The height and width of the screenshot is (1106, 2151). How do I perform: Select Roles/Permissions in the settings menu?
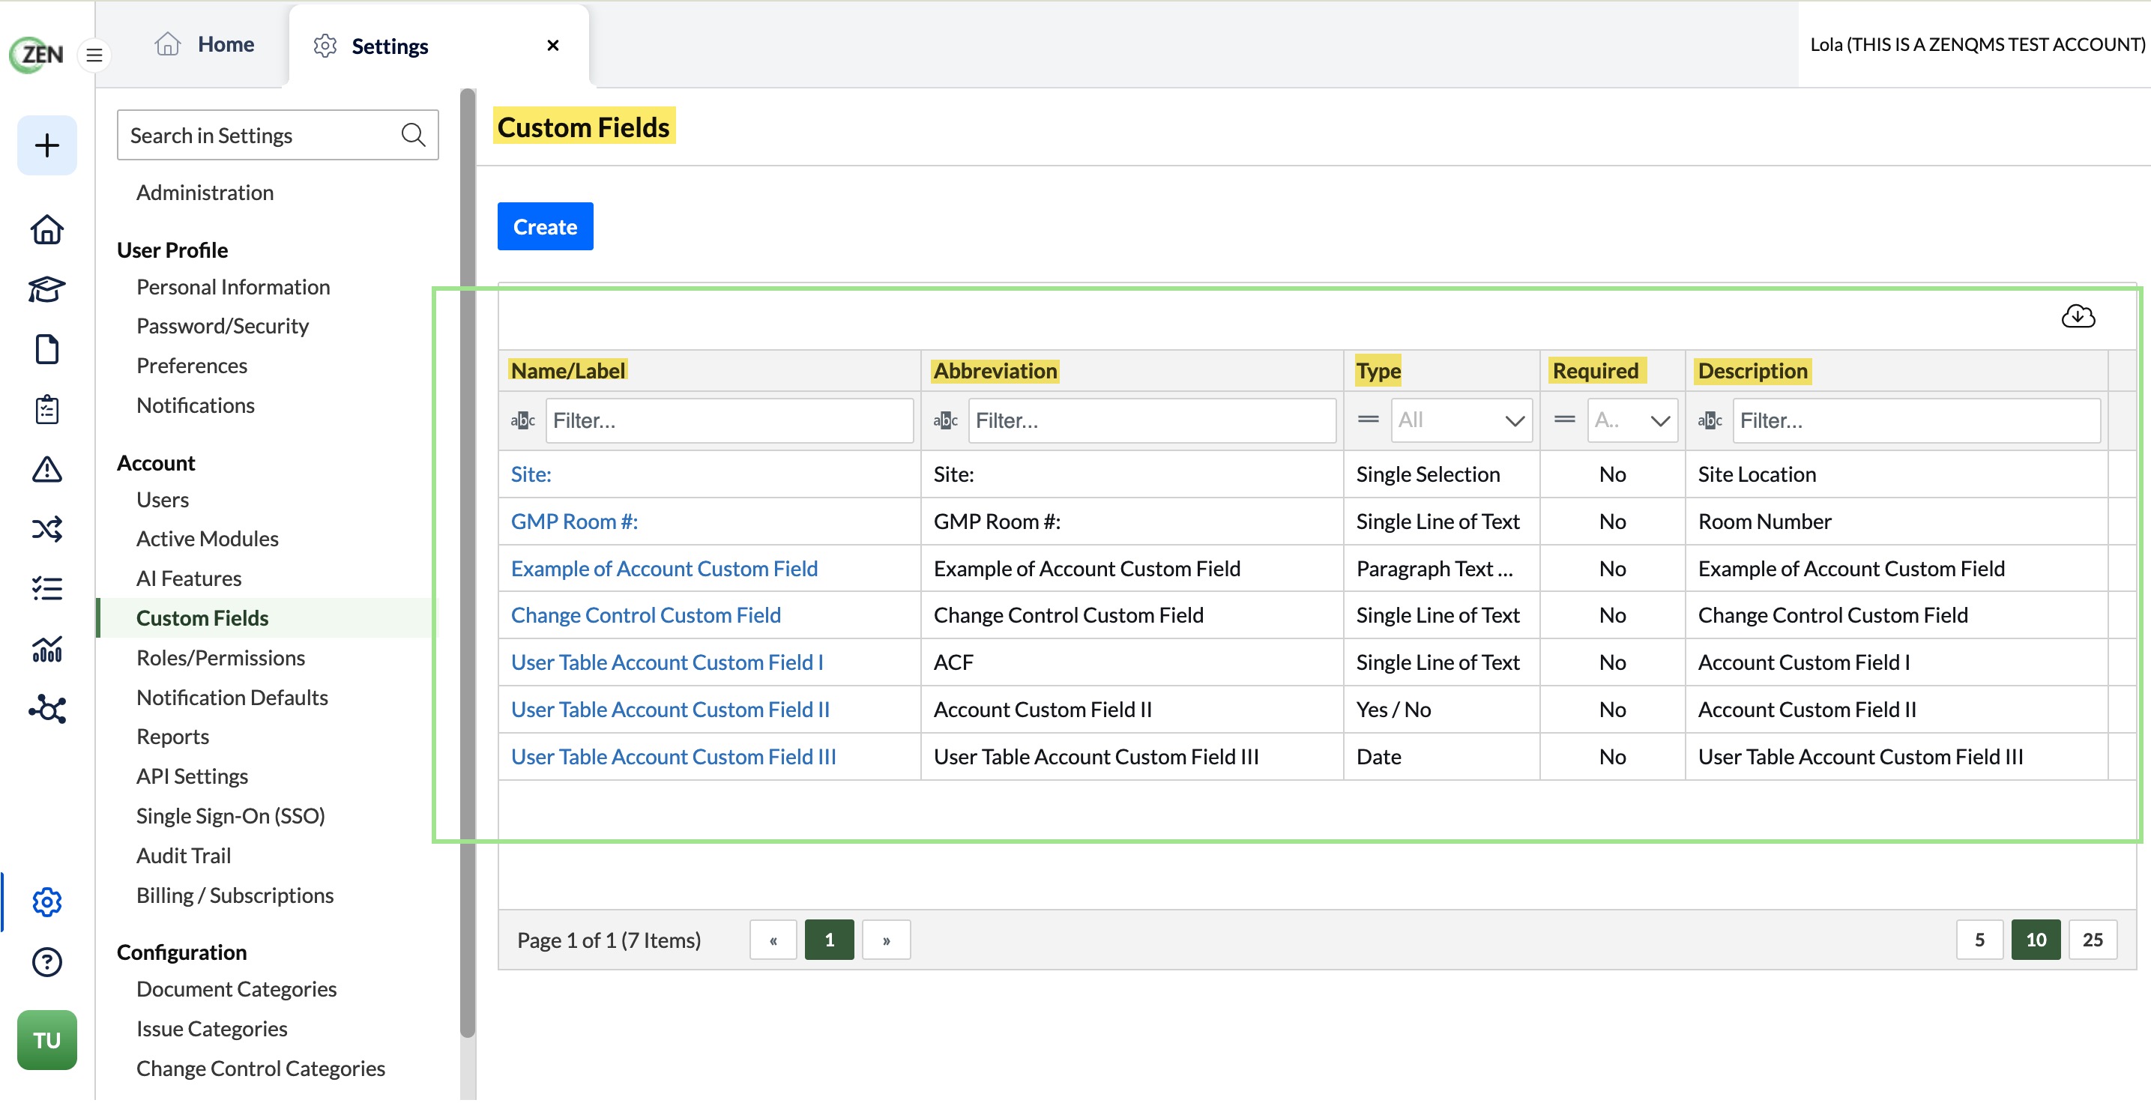(220, 659)
